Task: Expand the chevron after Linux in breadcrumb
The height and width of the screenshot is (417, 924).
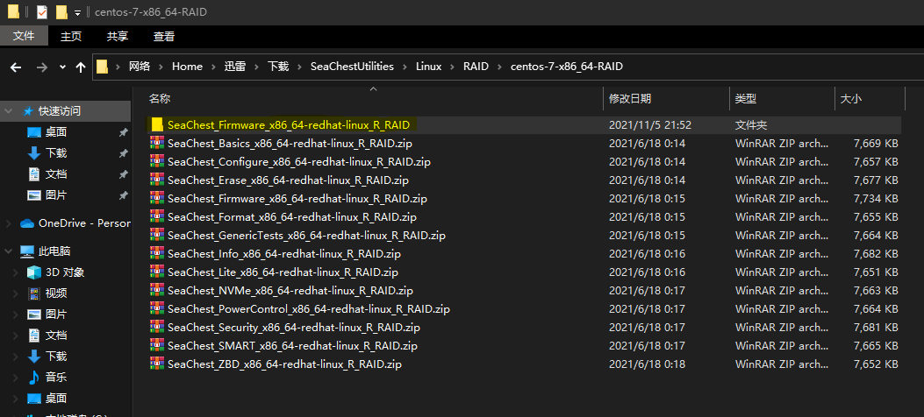Action: [452, 67]
